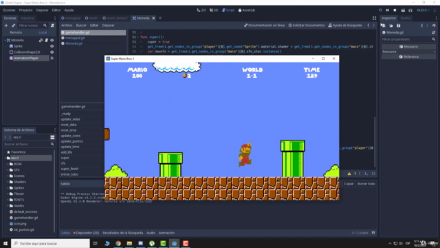Play the current scene with the clapper icon
440x248 pixels.
403,10
